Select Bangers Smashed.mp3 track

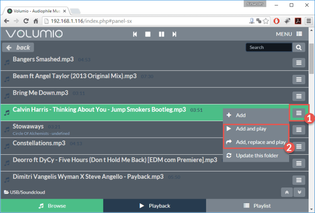point(43,59)
